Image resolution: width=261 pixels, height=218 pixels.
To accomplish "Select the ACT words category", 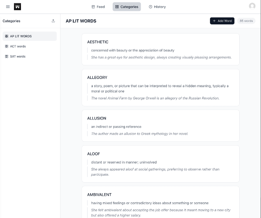I will (x=30, y=46).
